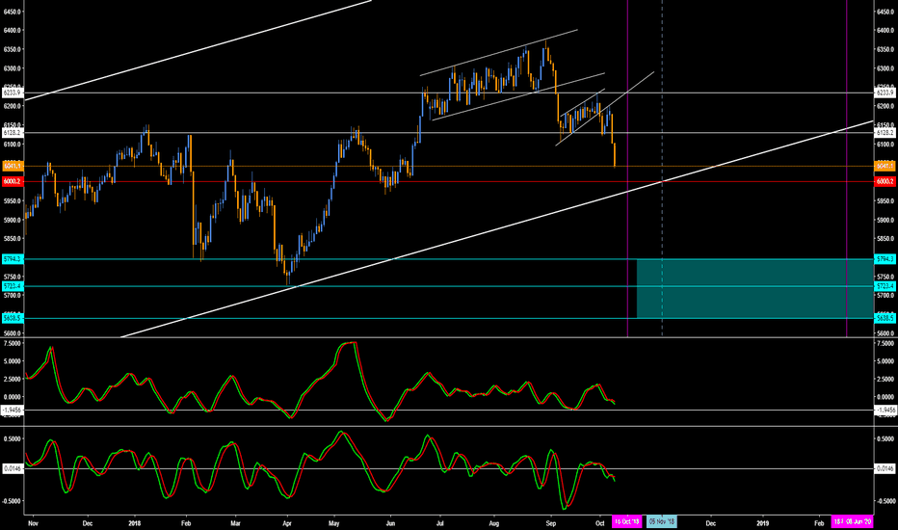
Task: Click the -1.9456 indicator label on the left
Action: 12,410
